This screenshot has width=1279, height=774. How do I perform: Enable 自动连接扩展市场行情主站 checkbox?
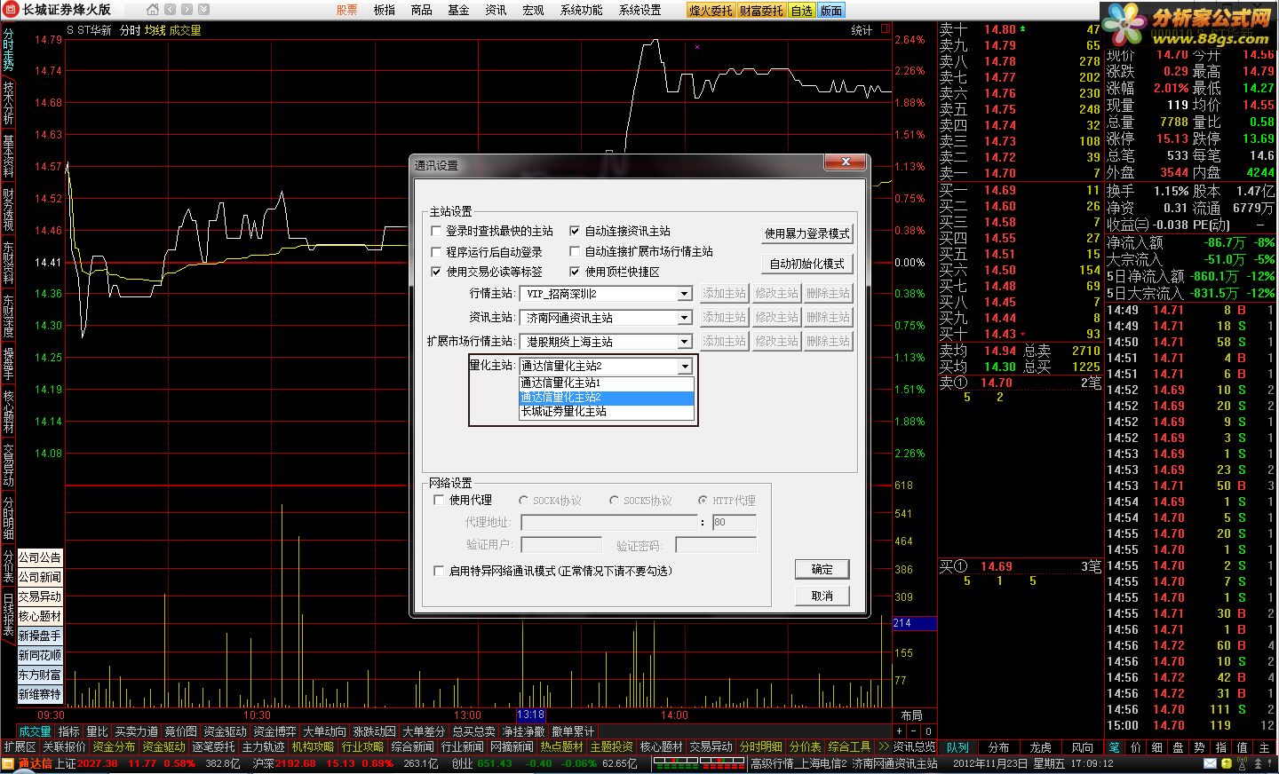[x=575, y=251]
